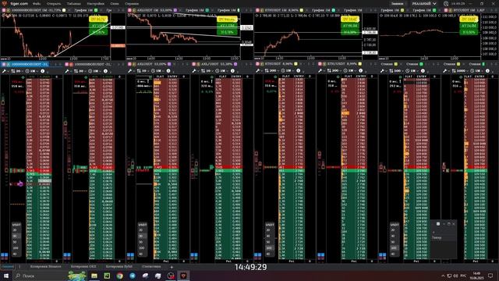Open the РЕАЛЬНЫЙ account mode dropdown
Screen dimensions: 499x281
[424, 4]
